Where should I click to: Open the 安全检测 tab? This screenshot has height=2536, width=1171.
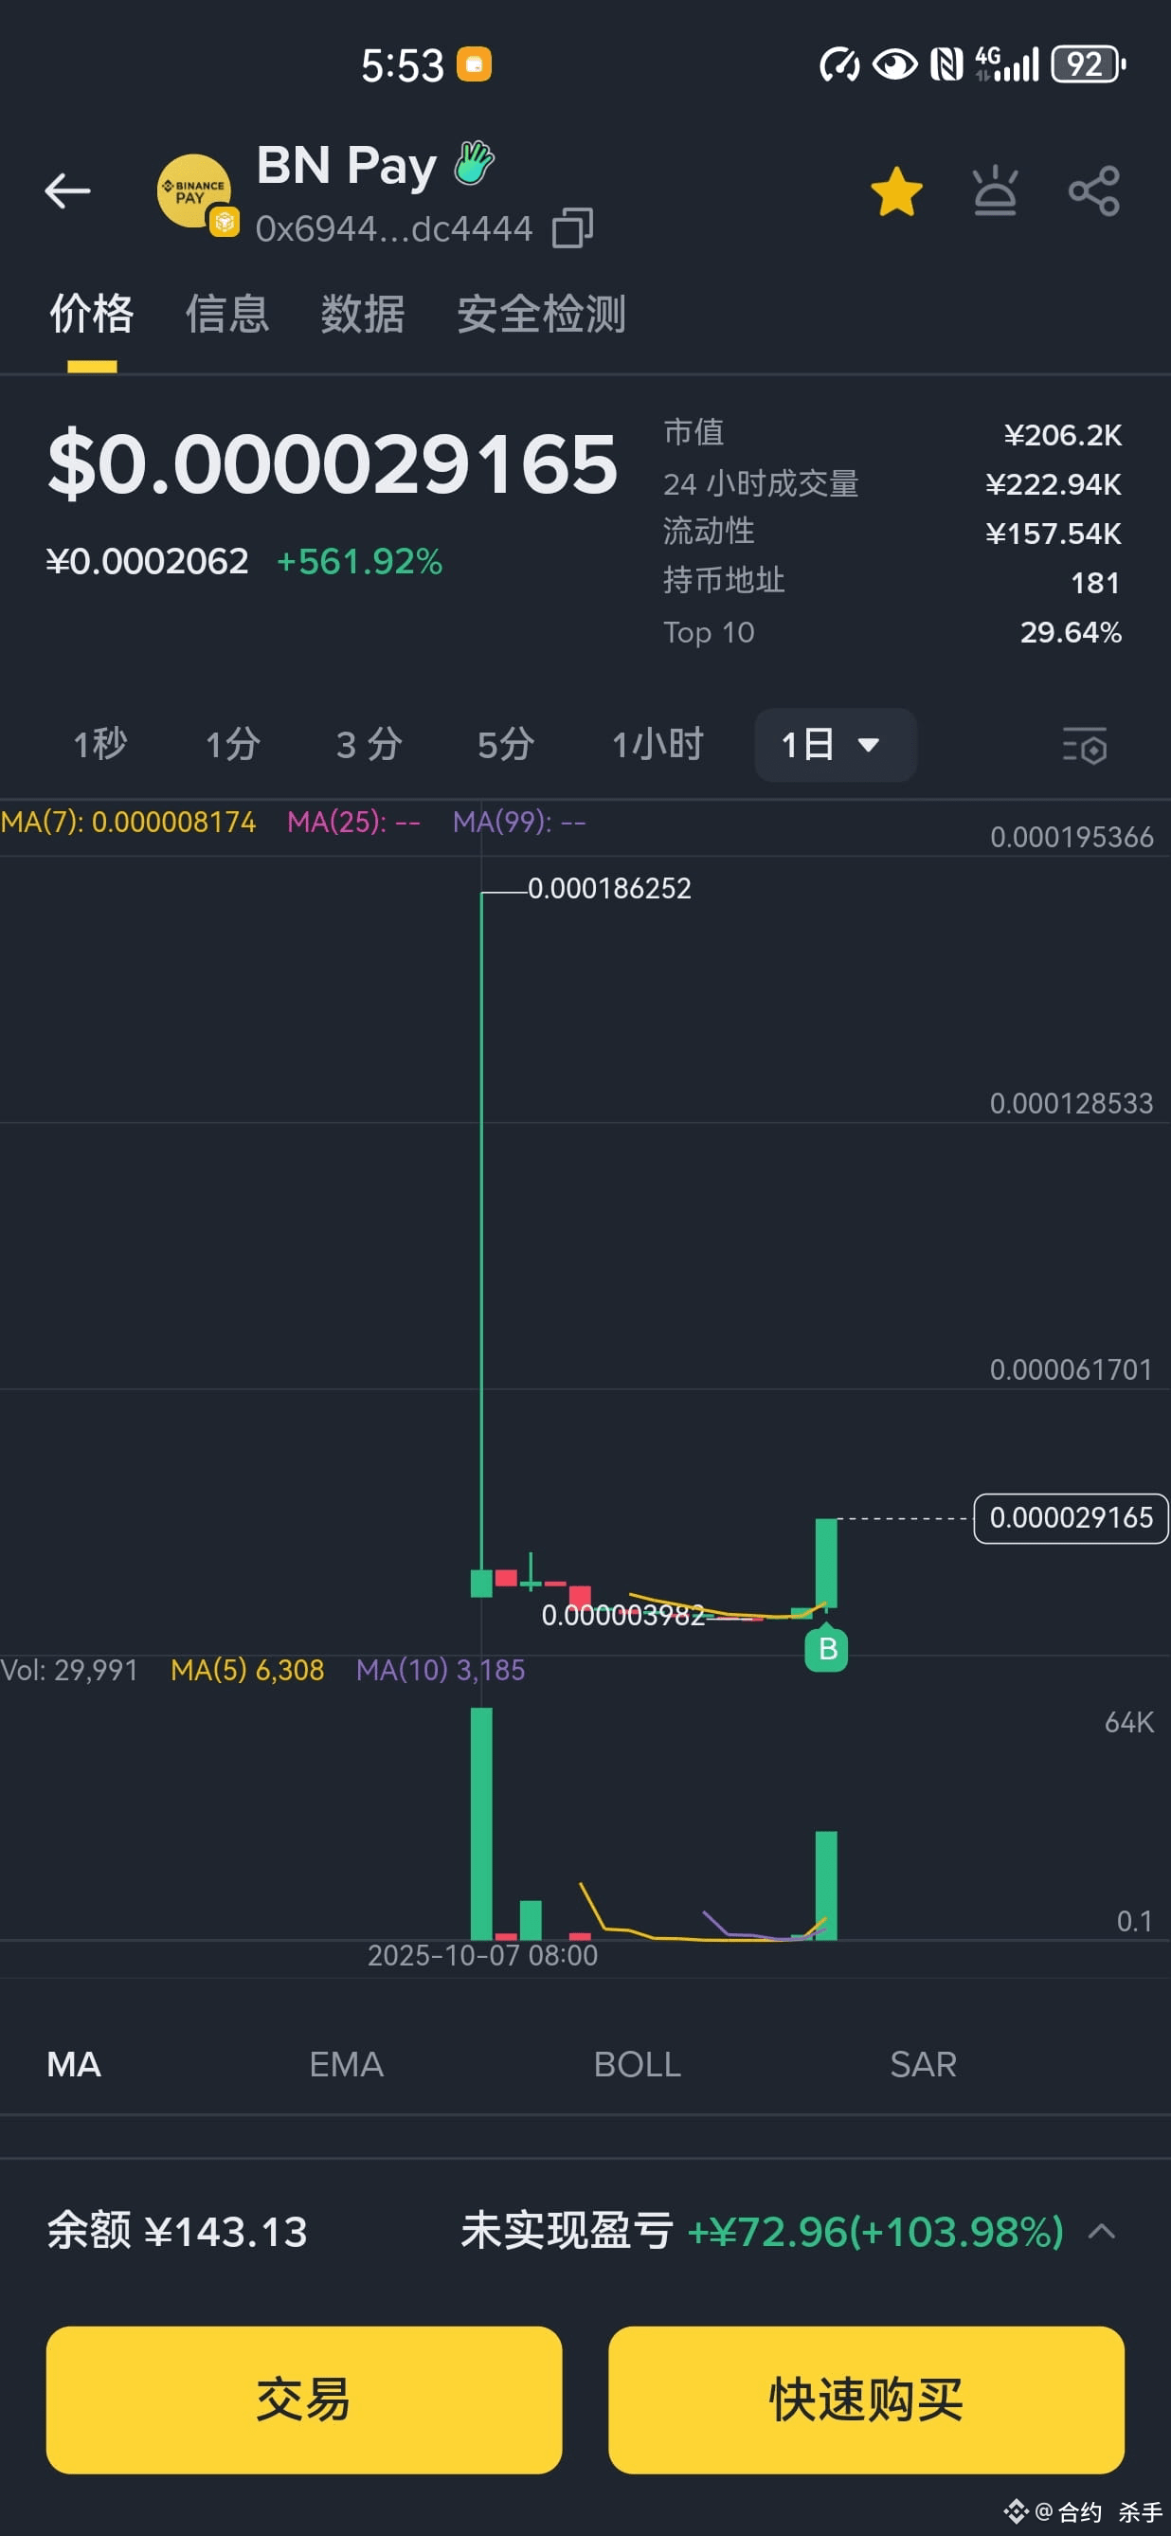(541, 315)
